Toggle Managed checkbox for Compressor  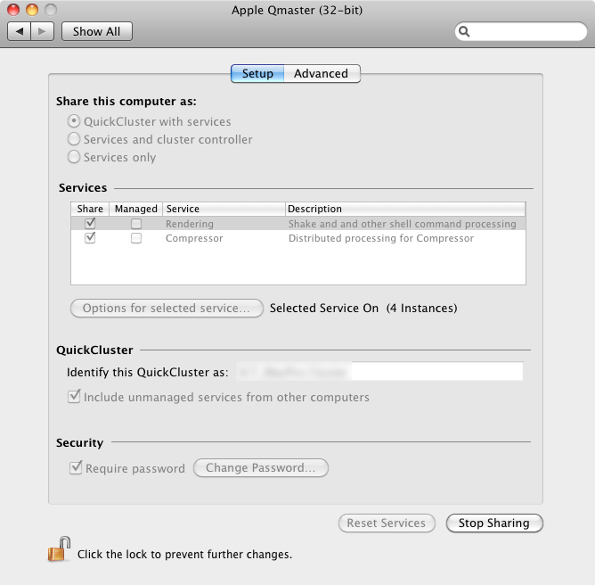coord(136,238)
